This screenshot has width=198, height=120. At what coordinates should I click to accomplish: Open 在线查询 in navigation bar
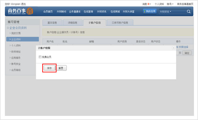click(88, 11)
